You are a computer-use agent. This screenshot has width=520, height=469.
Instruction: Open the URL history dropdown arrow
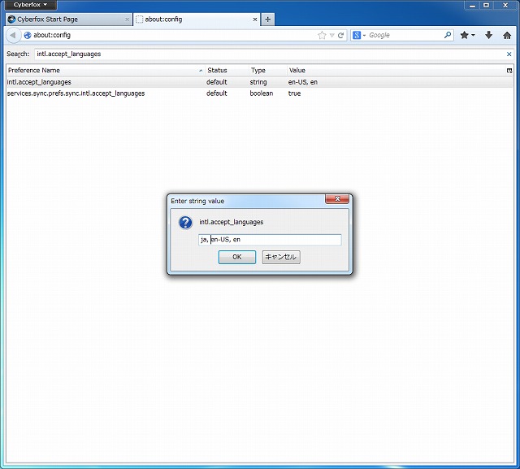(332, 35)
